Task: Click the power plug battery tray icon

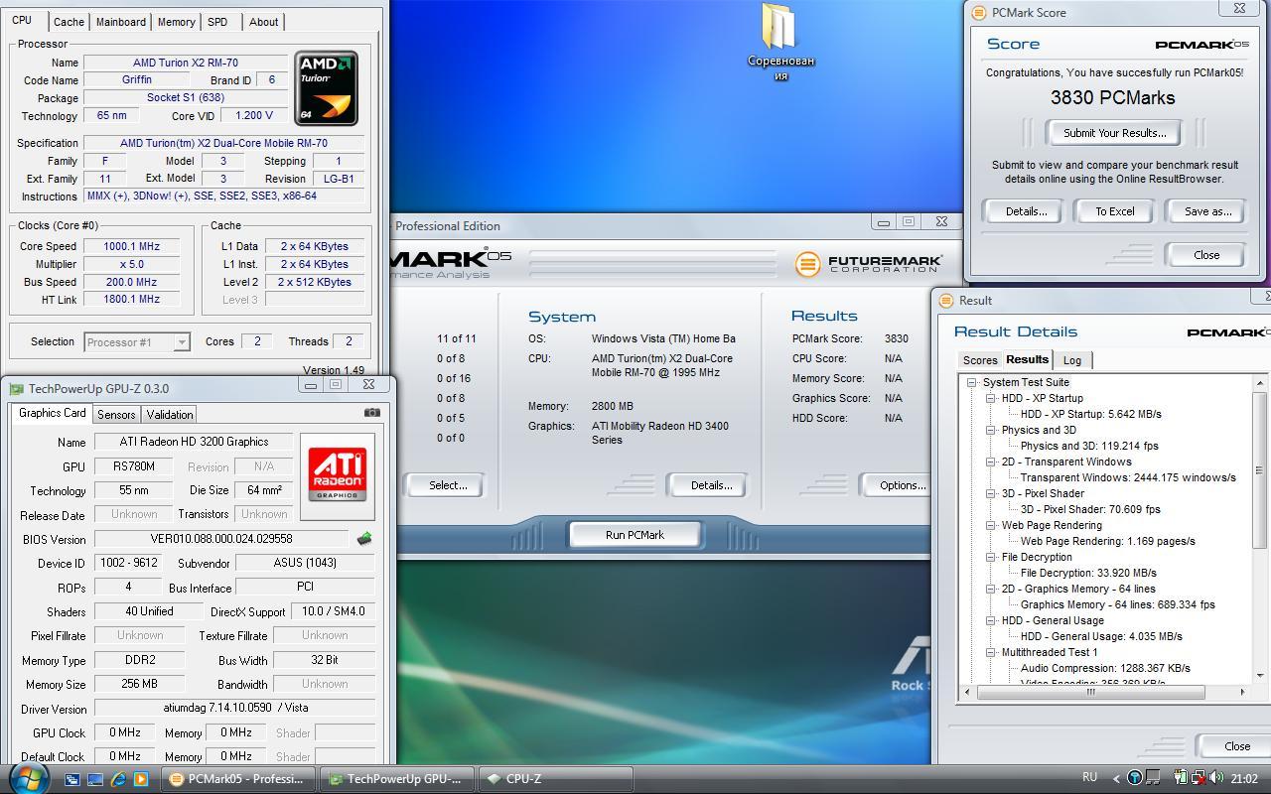Action: point(1182,777)
